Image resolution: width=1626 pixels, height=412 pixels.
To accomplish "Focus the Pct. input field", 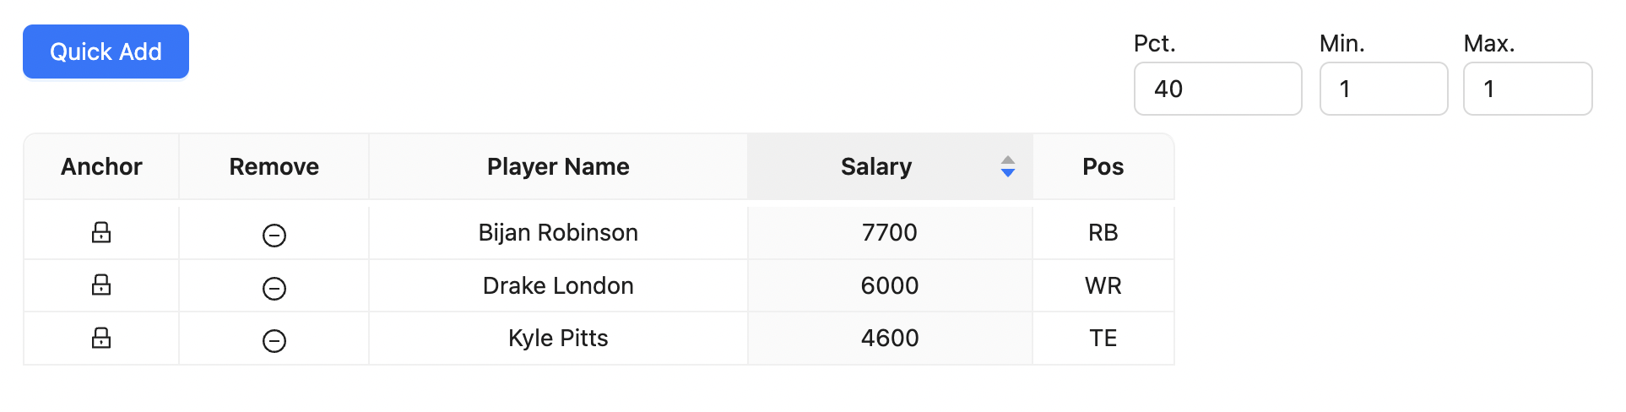I will coord(1217,89).
